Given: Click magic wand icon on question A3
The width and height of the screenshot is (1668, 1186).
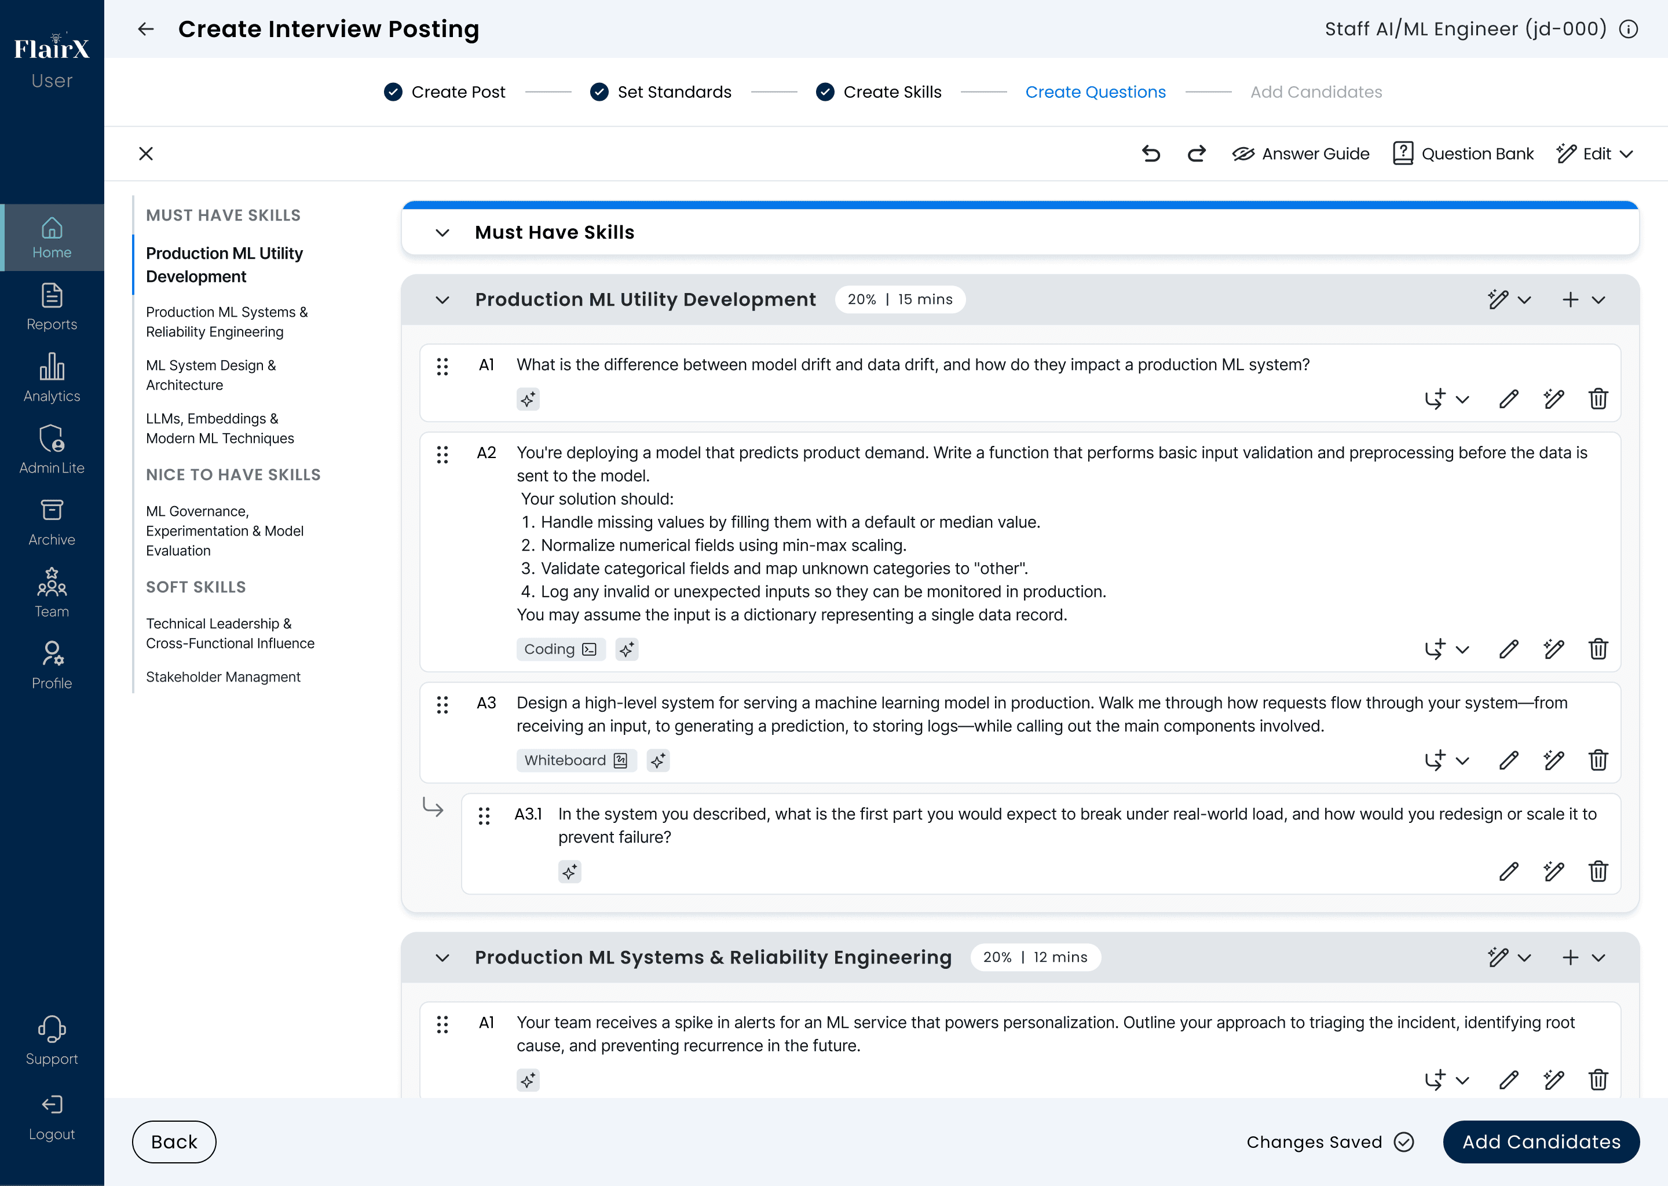Looking at the screenshot, I should (1553, 760).
